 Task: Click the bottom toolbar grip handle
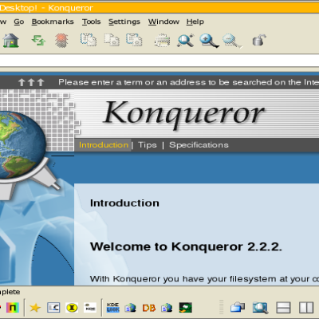[x=221, y=307]
